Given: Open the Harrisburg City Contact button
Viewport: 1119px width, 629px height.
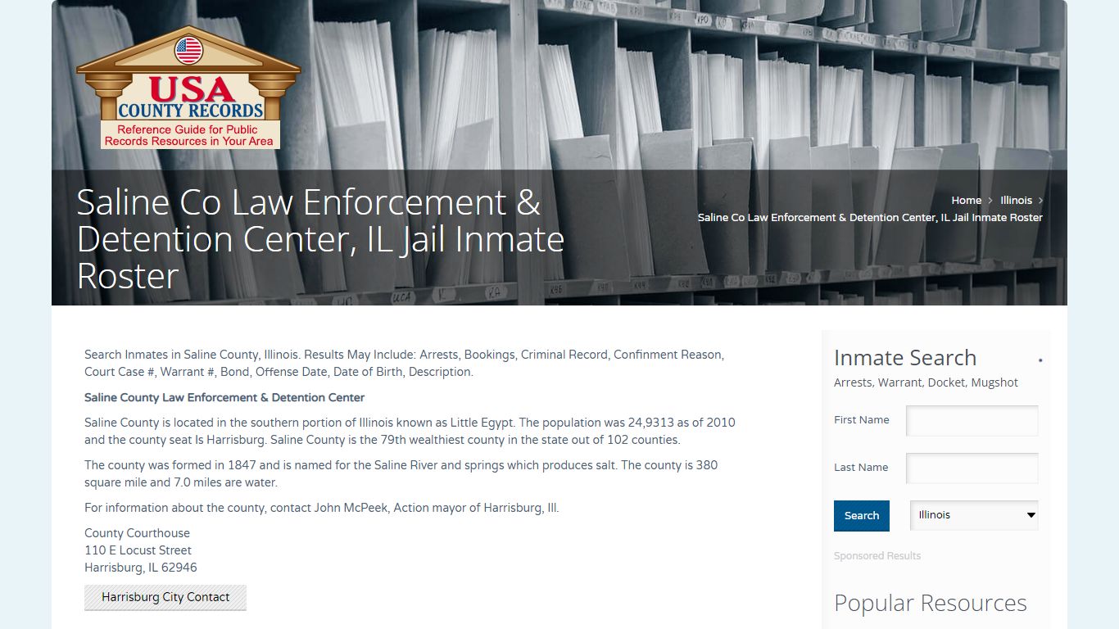Looking at the screenshot, I should click(165, 598).
